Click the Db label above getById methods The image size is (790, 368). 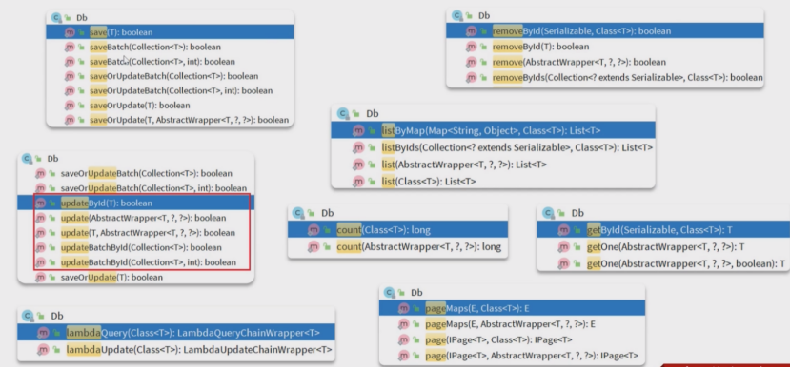(x=577, y=213)
